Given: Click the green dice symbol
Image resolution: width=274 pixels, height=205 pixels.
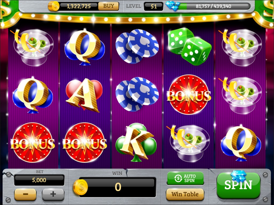Looking at the screenshot, I should [190, 46].
